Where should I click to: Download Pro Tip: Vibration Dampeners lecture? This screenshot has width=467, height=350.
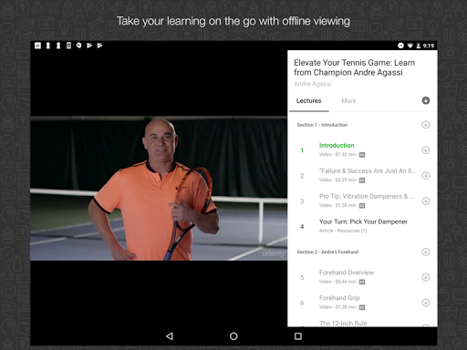(426, 201)
